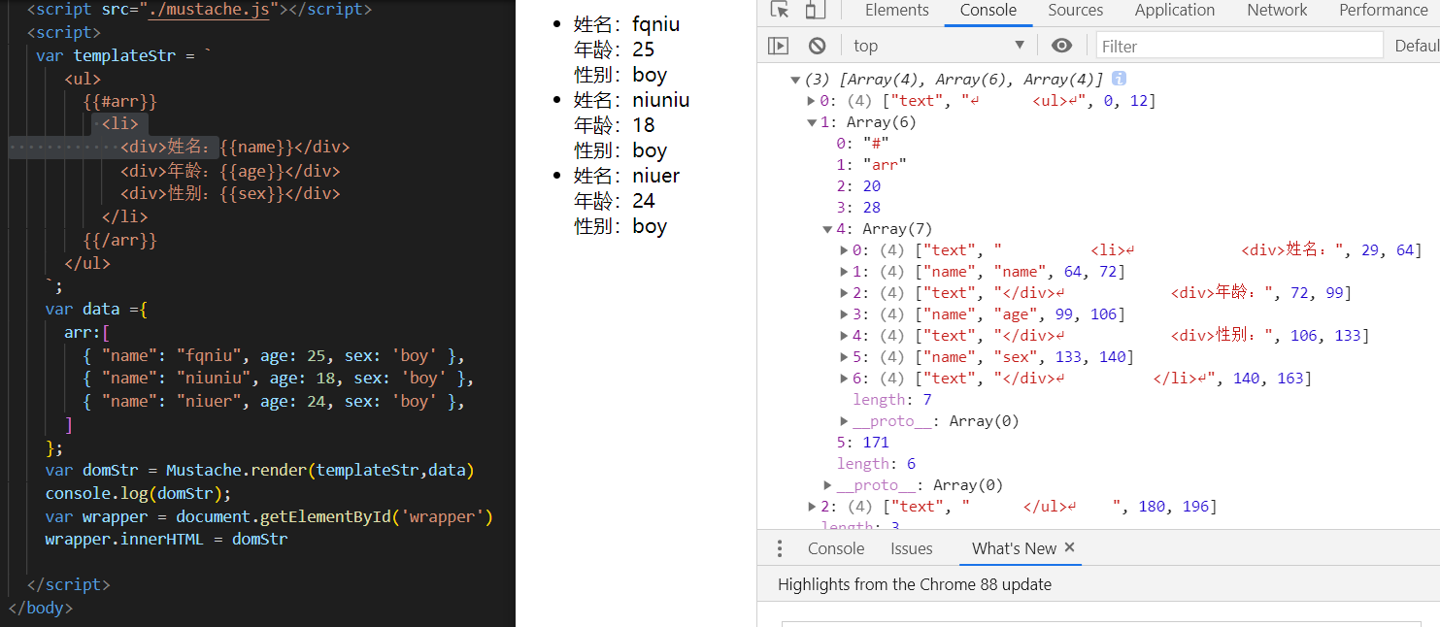Click 年龄: 18 in the rendered list
Screen dimensions: 1440x627
click(615, 125)
